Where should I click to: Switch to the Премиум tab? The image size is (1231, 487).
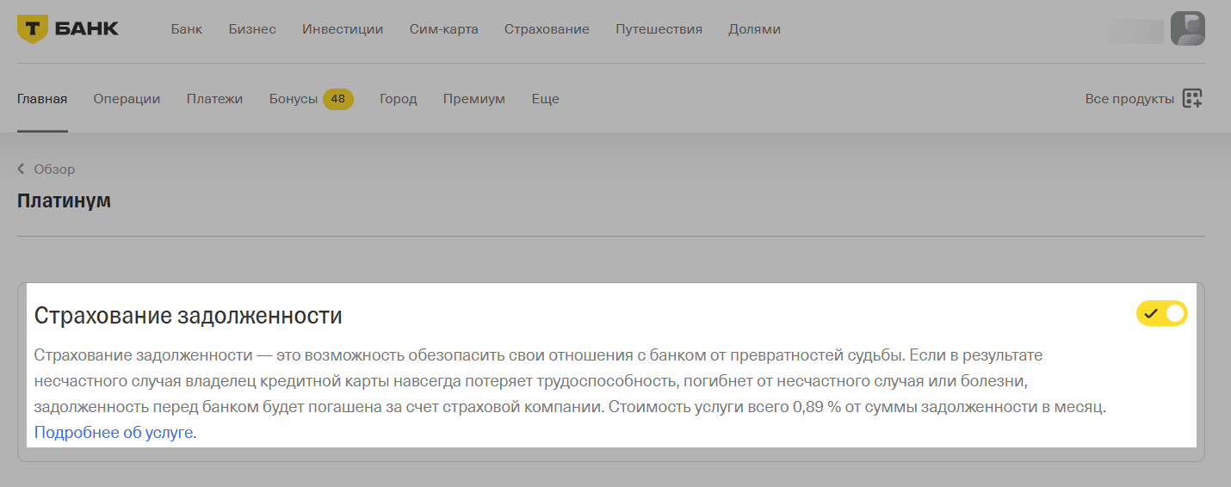[x=474, y=99]
